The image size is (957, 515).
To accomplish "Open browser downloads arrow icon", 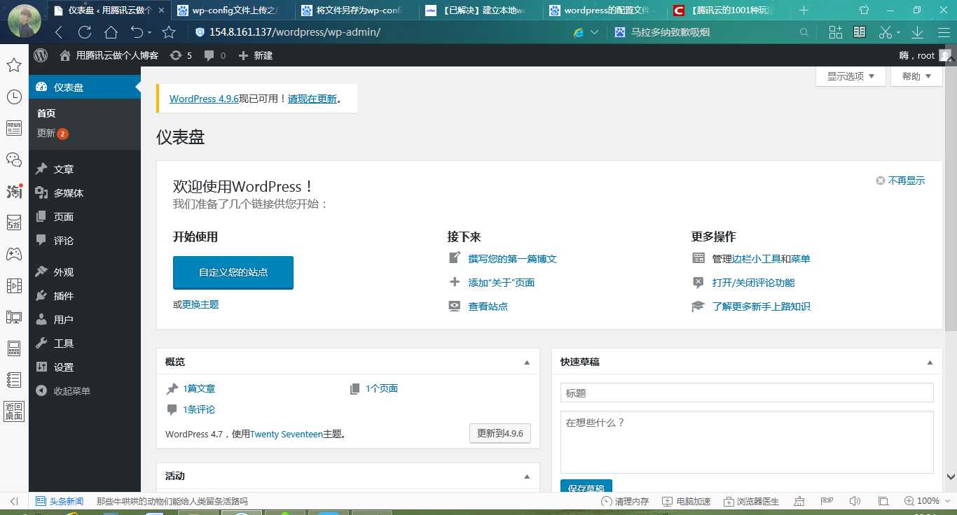I will tap(917, 32).
